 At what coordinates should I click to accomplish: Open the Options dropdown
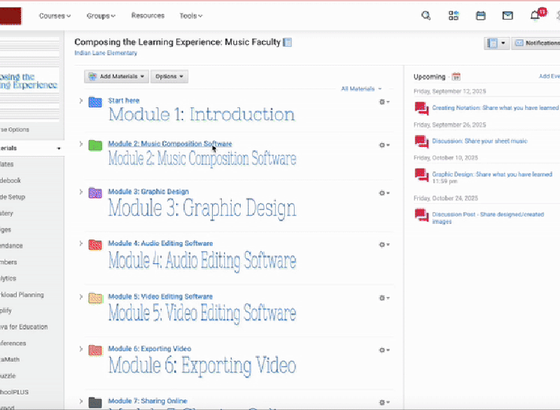169,76
